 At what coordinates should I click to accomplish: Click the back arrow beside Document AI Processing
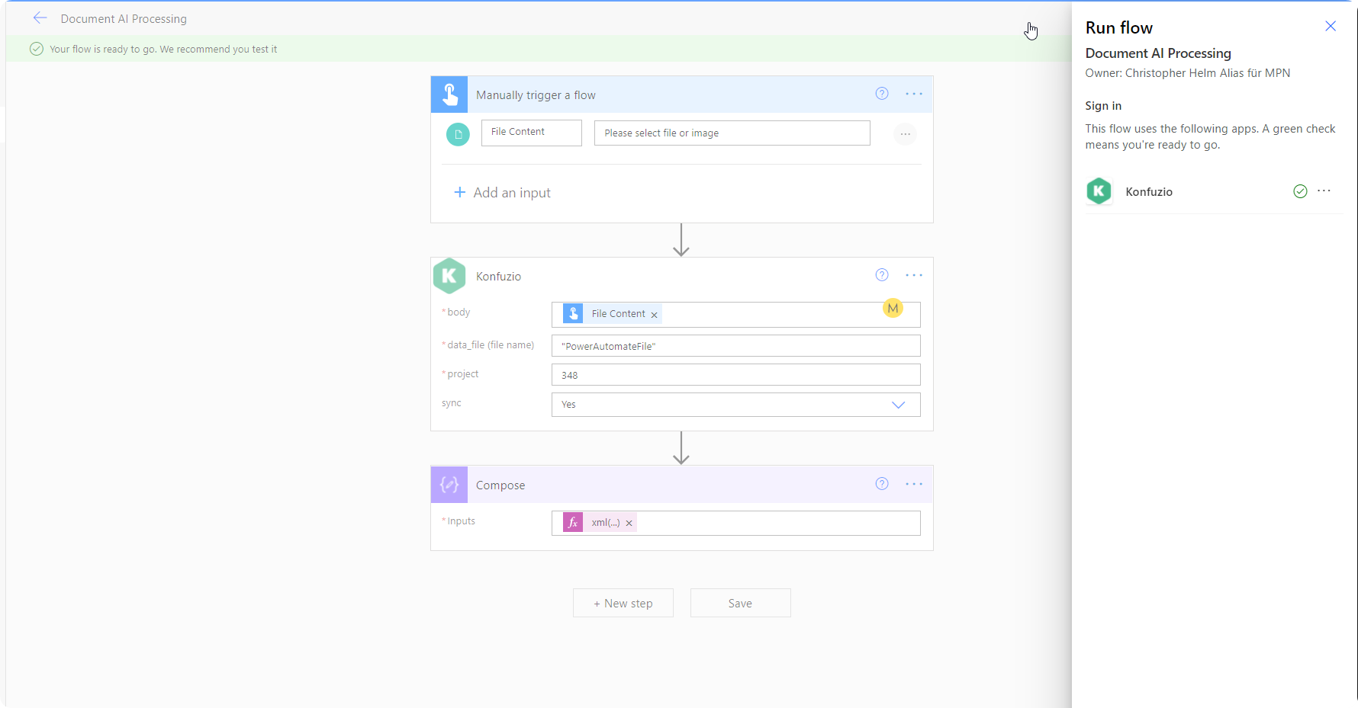tap(40, 18)
